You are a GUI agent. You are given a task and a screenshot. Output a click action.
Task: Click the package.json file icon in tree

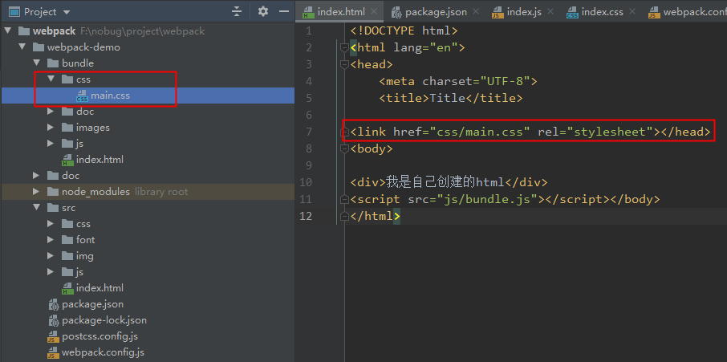pos(54,304)
